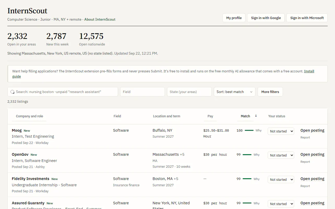The width and height of the screenshot is (335, 209).
Task: Click the Assured Guaranty company name
Action: point(28,203)
